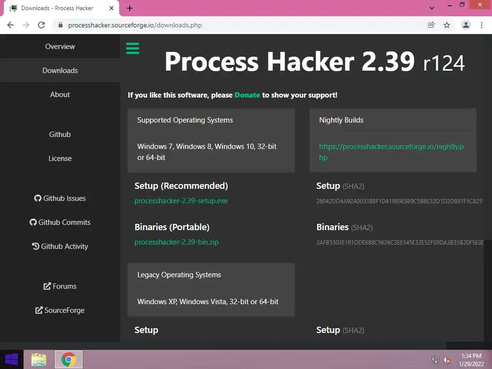This screenshot has height=369, width=492.
Task: Open the License sidebar page
Action: (x=60, y=159)
